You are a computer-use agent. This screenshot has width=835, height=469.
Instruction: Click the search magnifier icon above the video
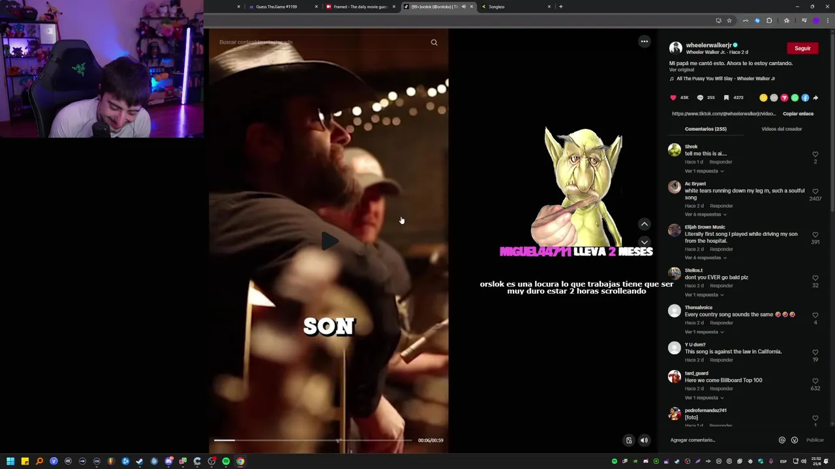pos(434,42)
